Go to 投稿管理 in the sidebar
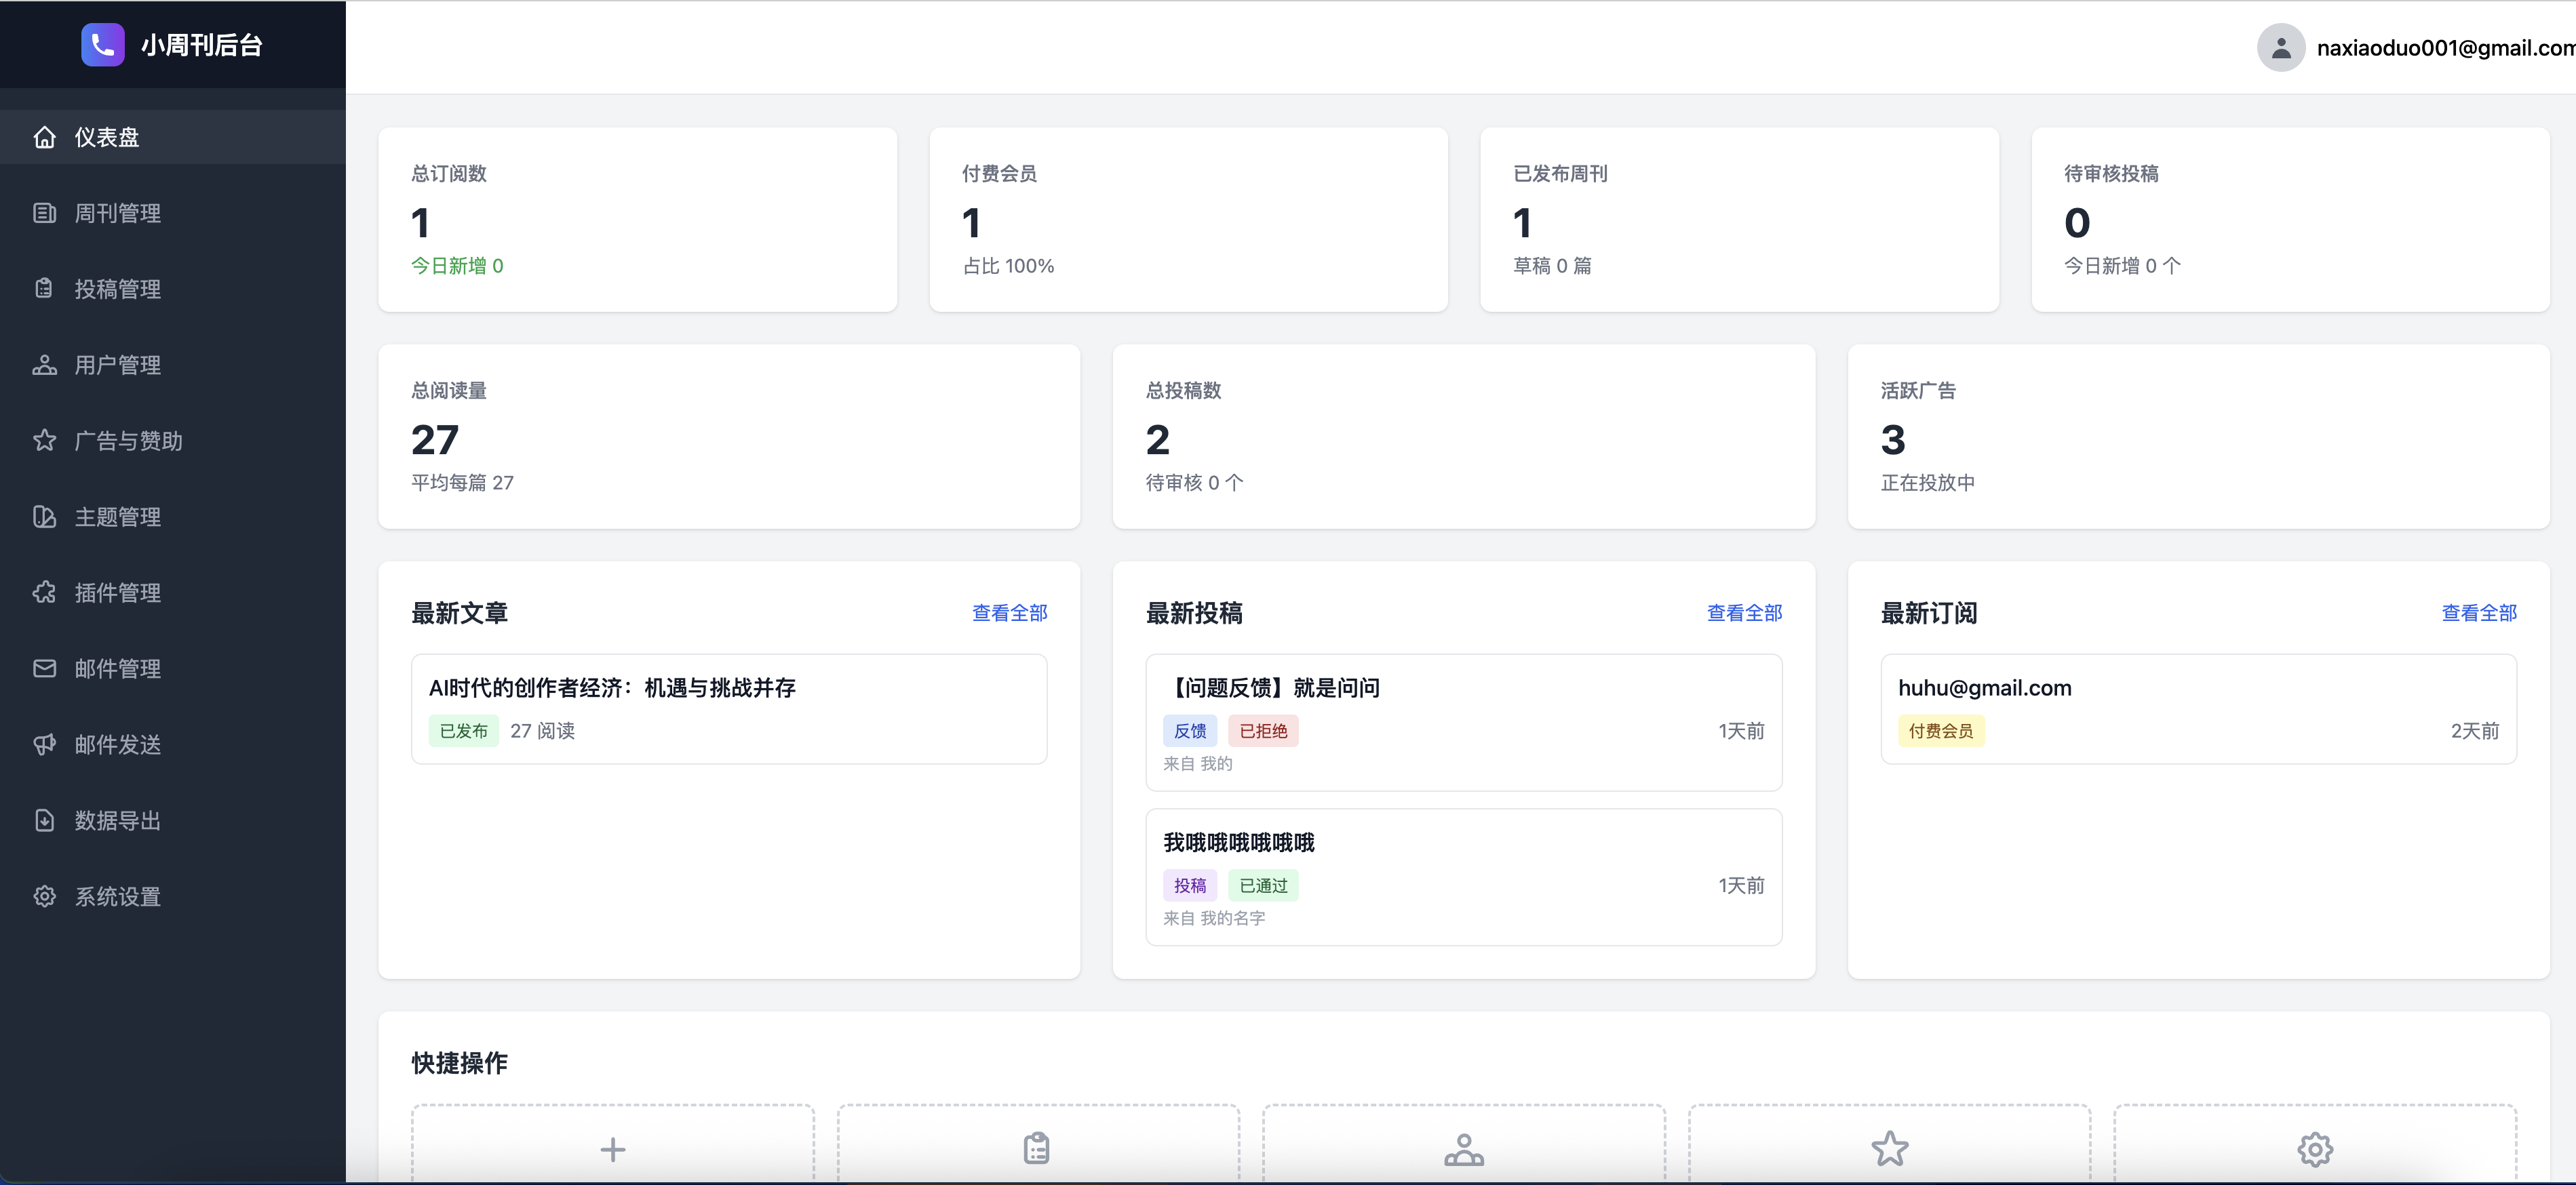This screenshot has width=2576, height=1185. point(118,289)
